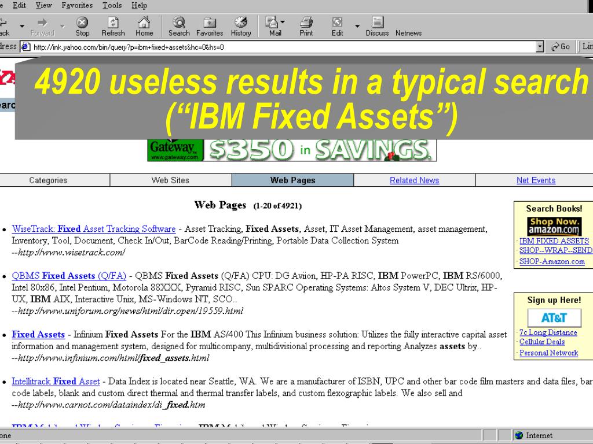Click the 'Sign up Here!' heading
This screenshot has width=593, height=444.
pos(554,300)
